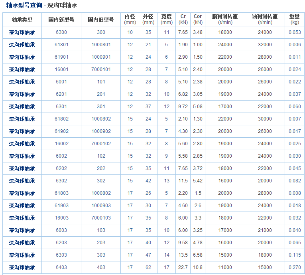Screen dimensions: 305x275
Task: Select new model number 61803
Action: (61, 193)
